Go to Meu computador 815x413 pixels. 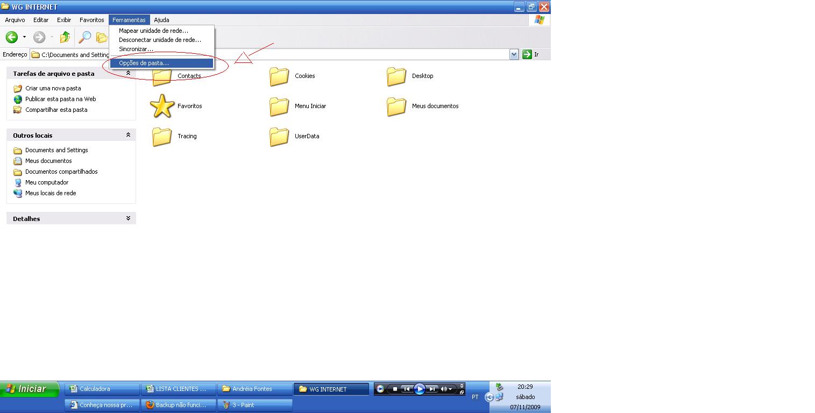click(47, 182)
